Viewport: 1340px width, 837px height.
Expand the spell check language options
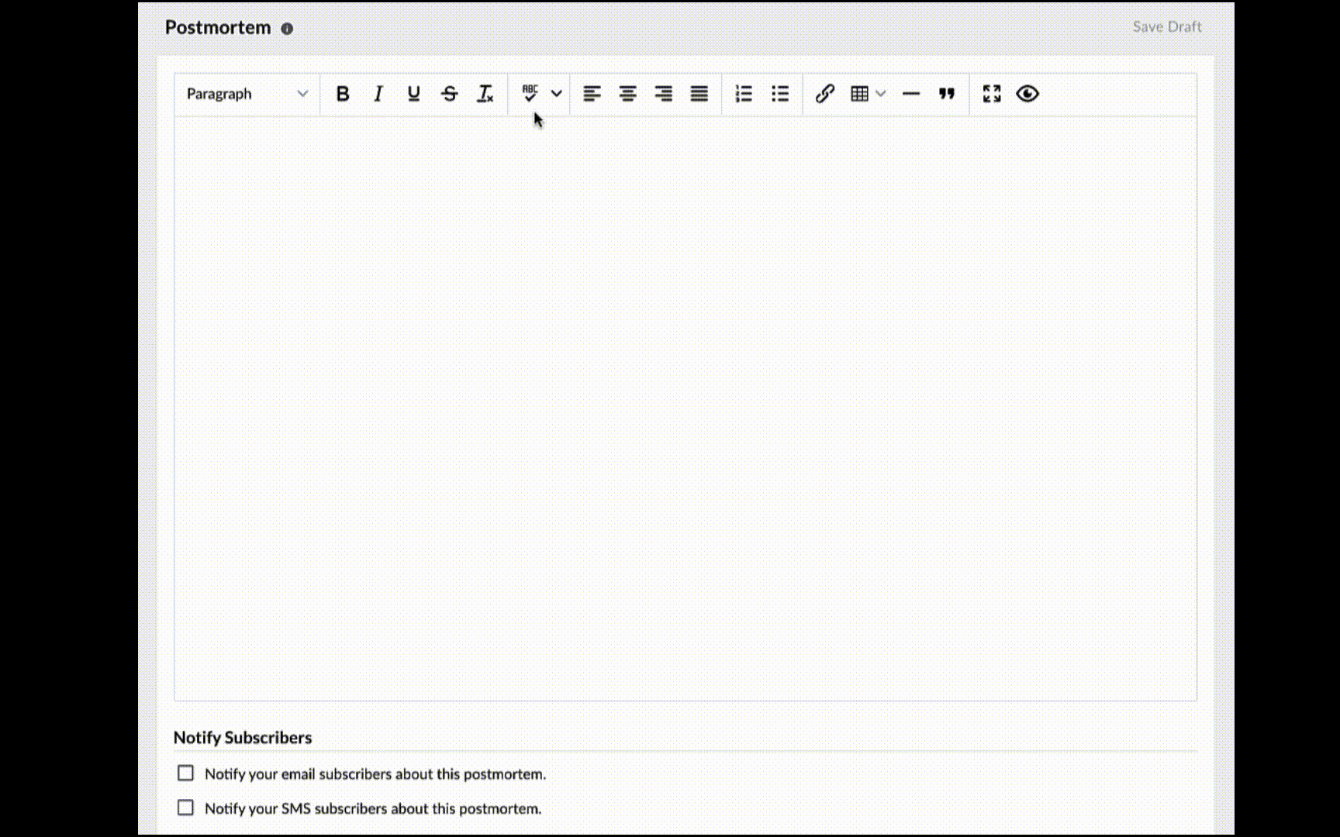556,94
